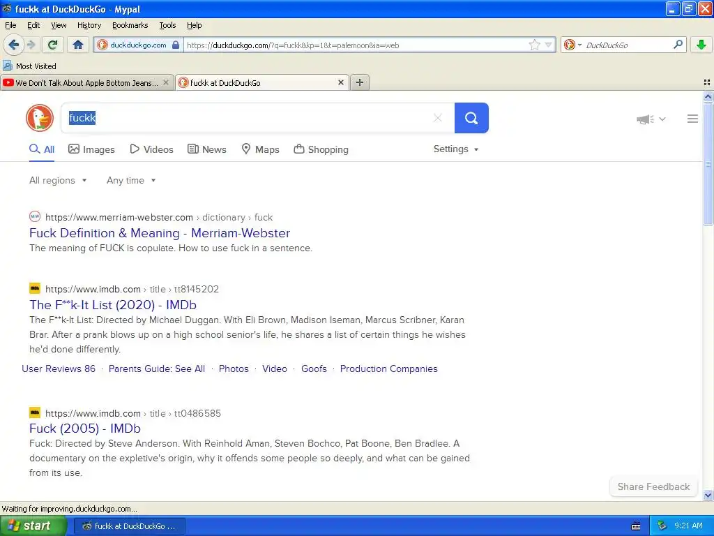Open the hamburger side menu

point(692,119)
